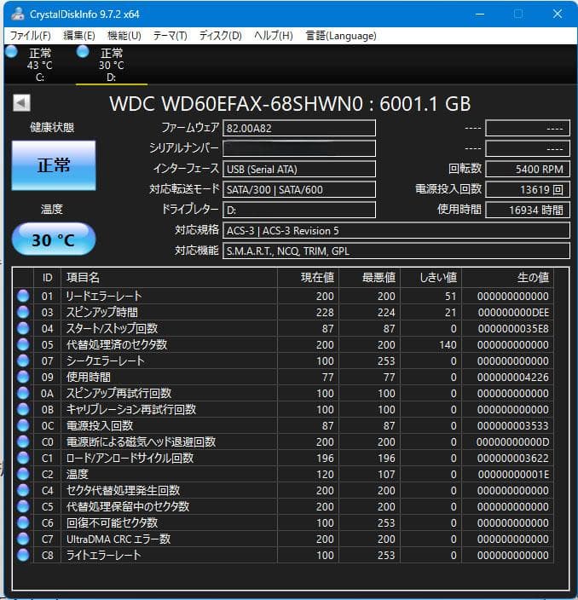This screenshot has width=578, height=600.
Task: Click the disk model title WDC WD60EFAX-68SHWN0
Action: coord(236,104)
